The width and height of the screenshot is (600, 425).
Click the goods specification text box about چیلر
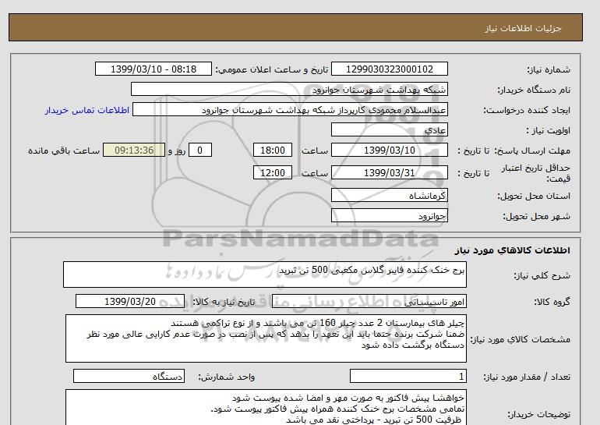tap(266, 338)
